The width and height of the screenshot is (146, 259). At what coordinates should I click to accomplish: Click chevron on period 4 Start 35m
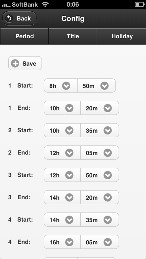pyautogui.click(x=108, y=220)
